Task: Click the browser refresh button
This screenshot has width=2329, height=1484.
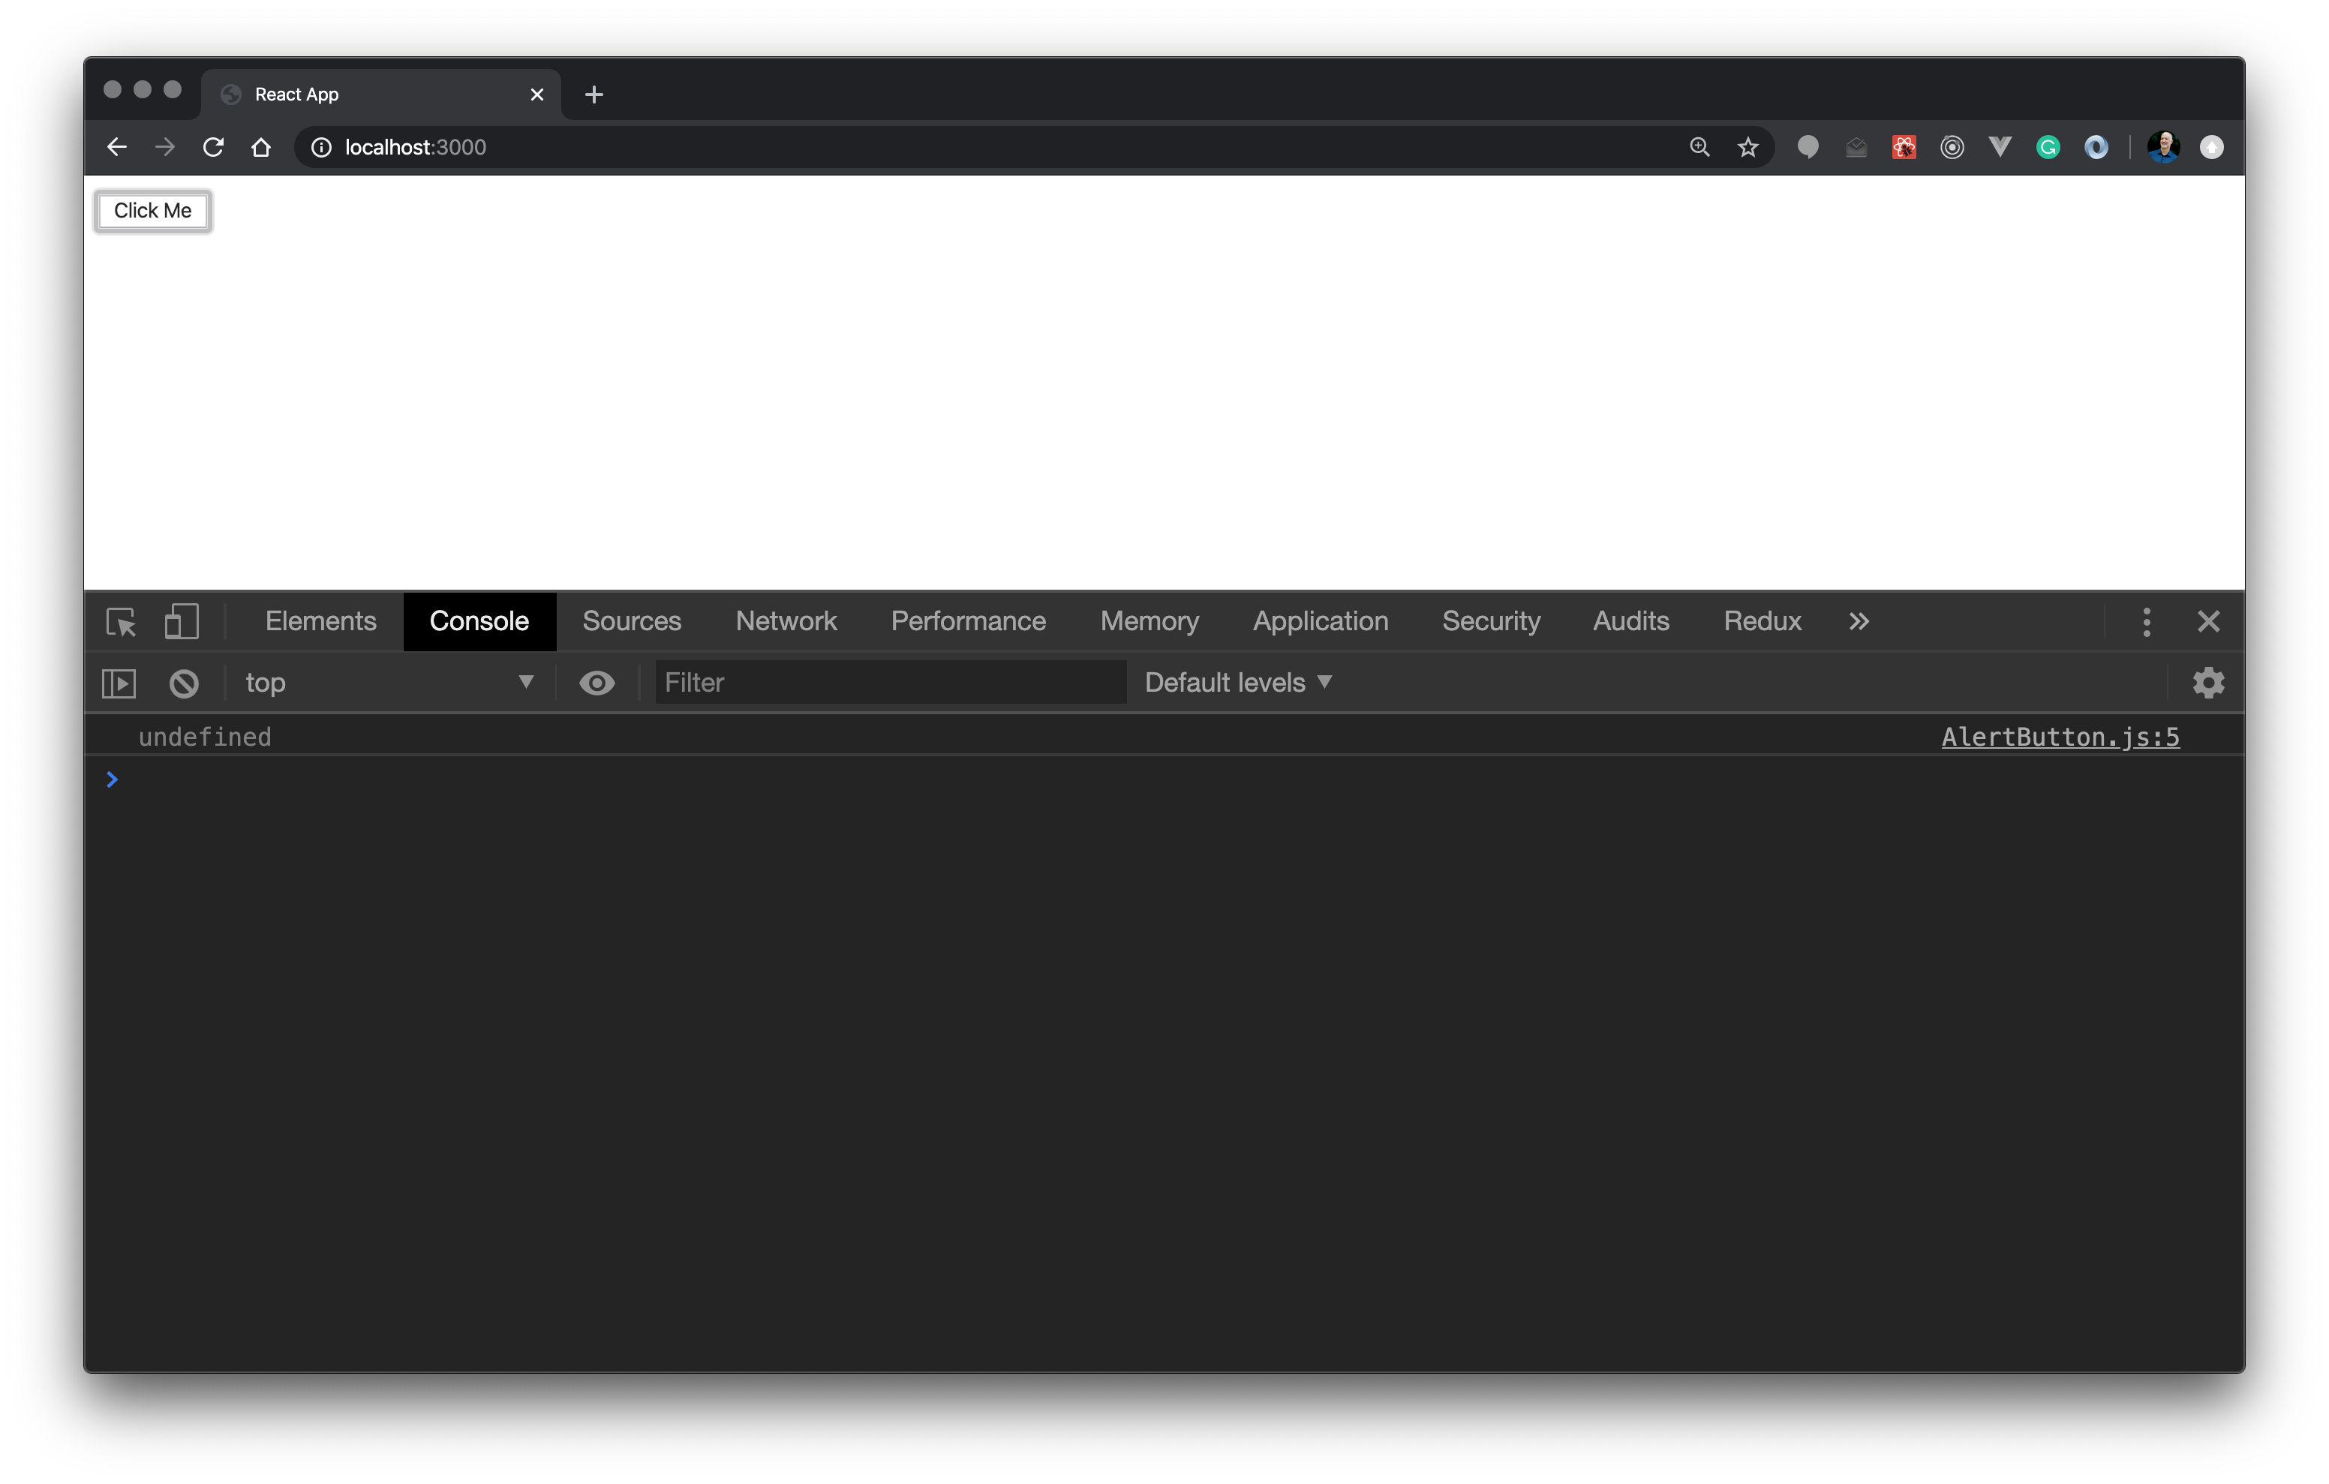Action: (x=212, y=146)
